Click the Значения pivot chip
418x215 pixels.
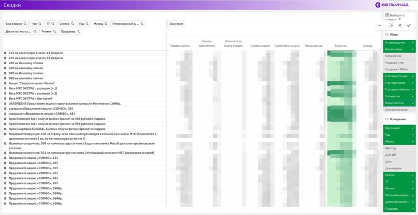(x=176, y=24)
